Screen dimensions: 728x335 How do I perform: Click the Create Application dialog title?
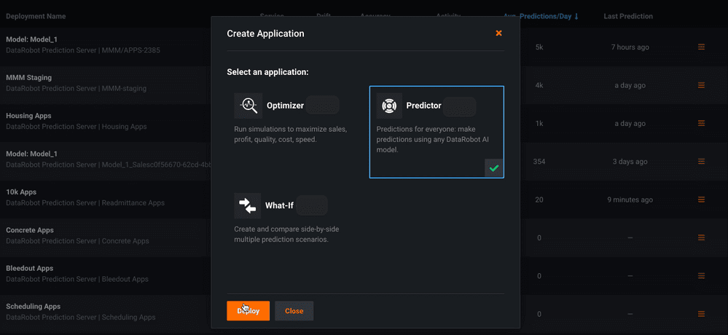pyautogui.click(x=265, y=33)
